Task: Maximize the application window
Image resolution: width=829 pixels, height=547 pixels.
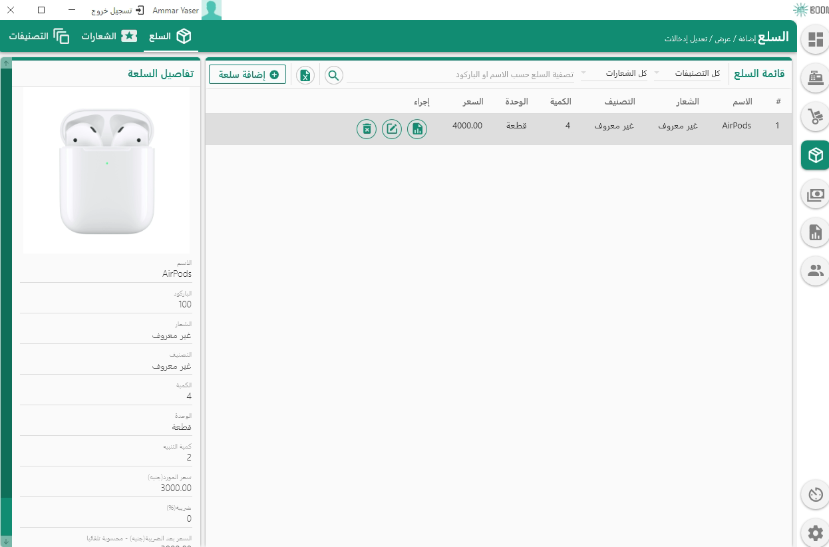Action: (41, 11)
